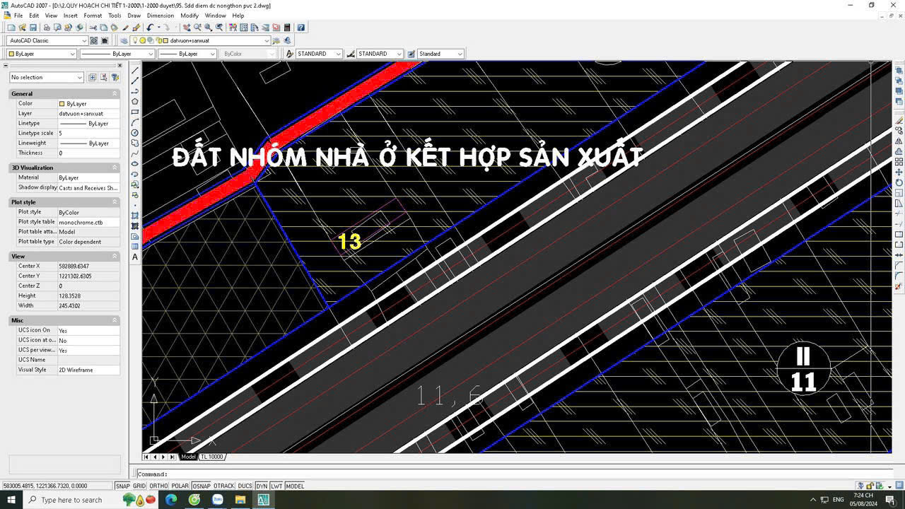Select the Polygon draw tool
The height and width of the screenshot is (509, 905).
coord(135,101)
